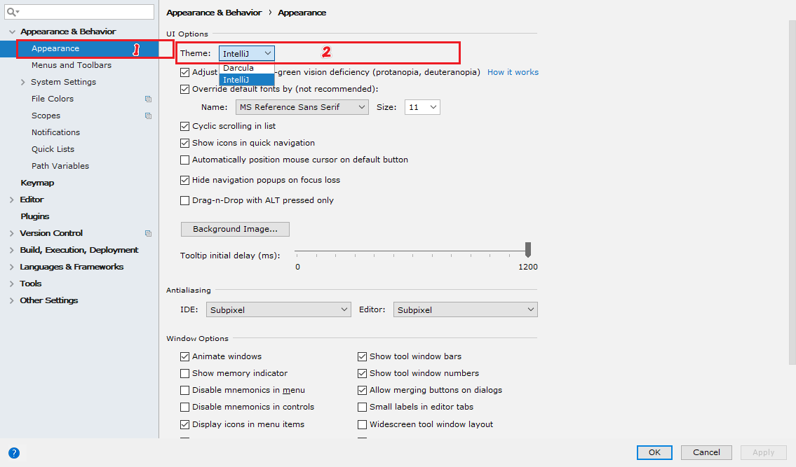Open Menus and Toolbars settings page
The image size is (796, 467).
pos(71,65)
